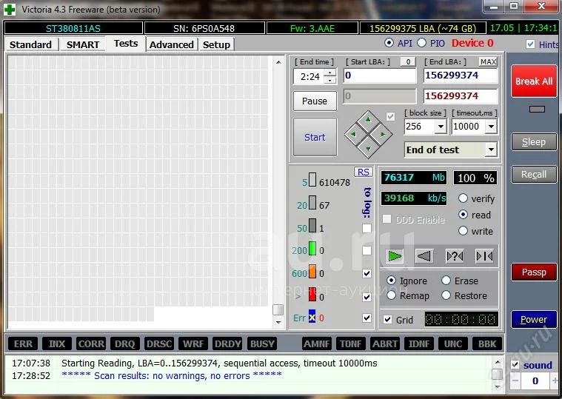562x399 pixels.
Task: Increase End time with spinner up
Action: pos(330,73)
